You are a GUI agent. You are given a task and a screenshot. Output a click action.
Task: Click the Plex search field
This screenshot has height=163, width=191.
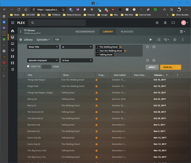pyautogui.click(x=57, y=23)
